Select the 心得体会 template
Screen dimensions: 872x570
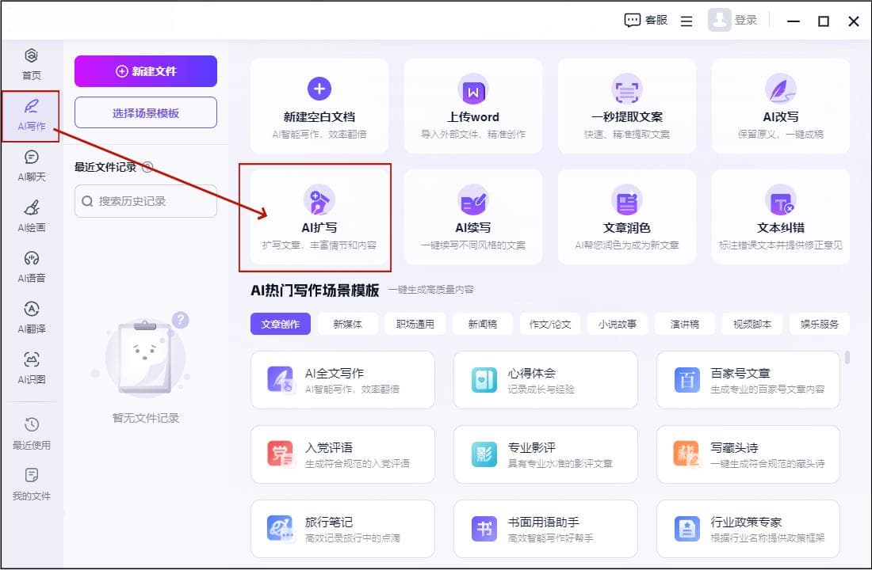545,380
